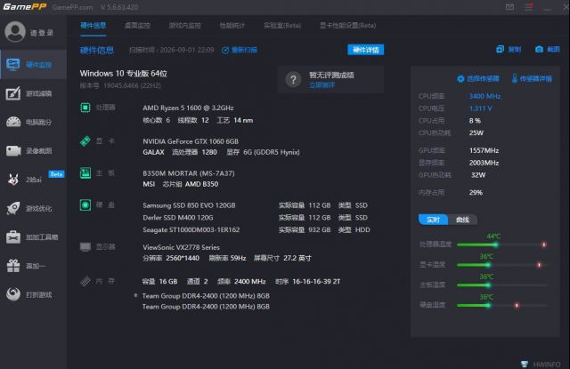570x369 pixels.
Task: Click the blue 硬件详情 hardware details button
Action: click(365, 50)
